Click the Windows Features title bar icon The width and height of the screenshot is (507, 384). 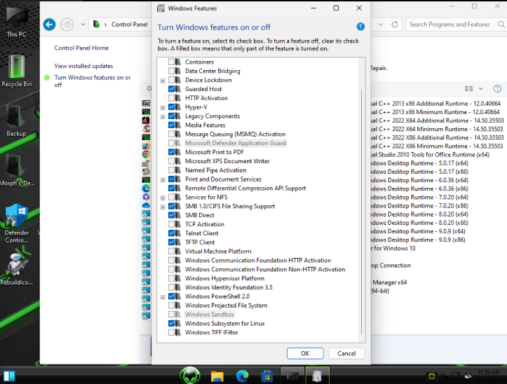pos(161,8)
